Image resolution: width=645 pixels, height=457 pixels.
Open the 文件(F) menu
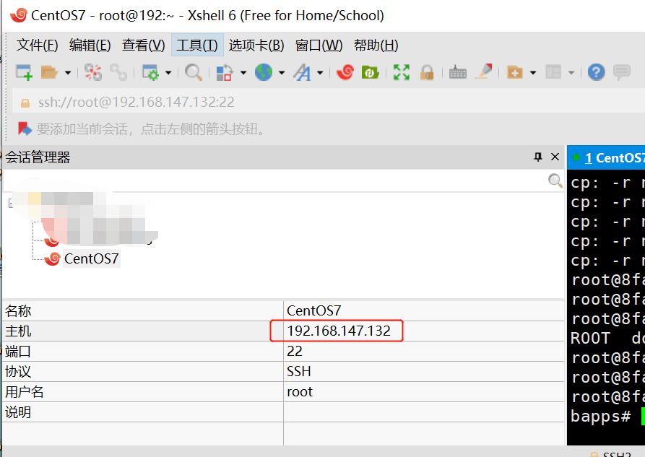coord(37,45)
